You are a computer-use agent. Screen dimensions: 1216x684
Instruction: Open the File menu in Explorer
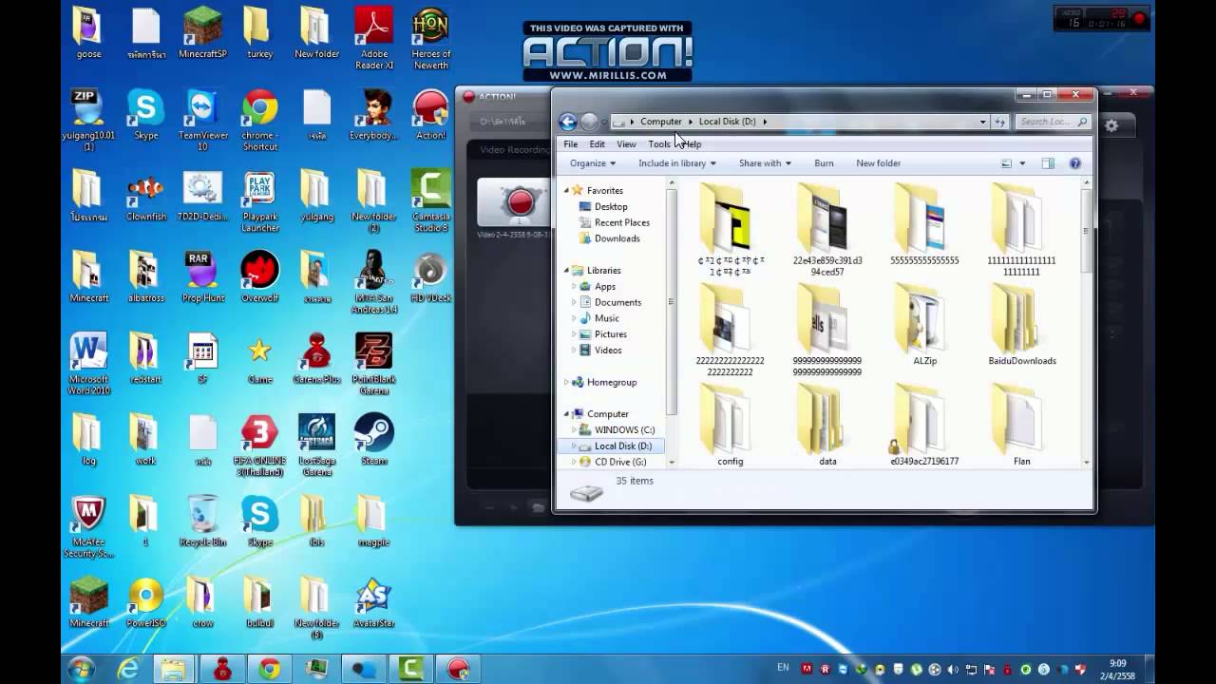coord(570,144)
